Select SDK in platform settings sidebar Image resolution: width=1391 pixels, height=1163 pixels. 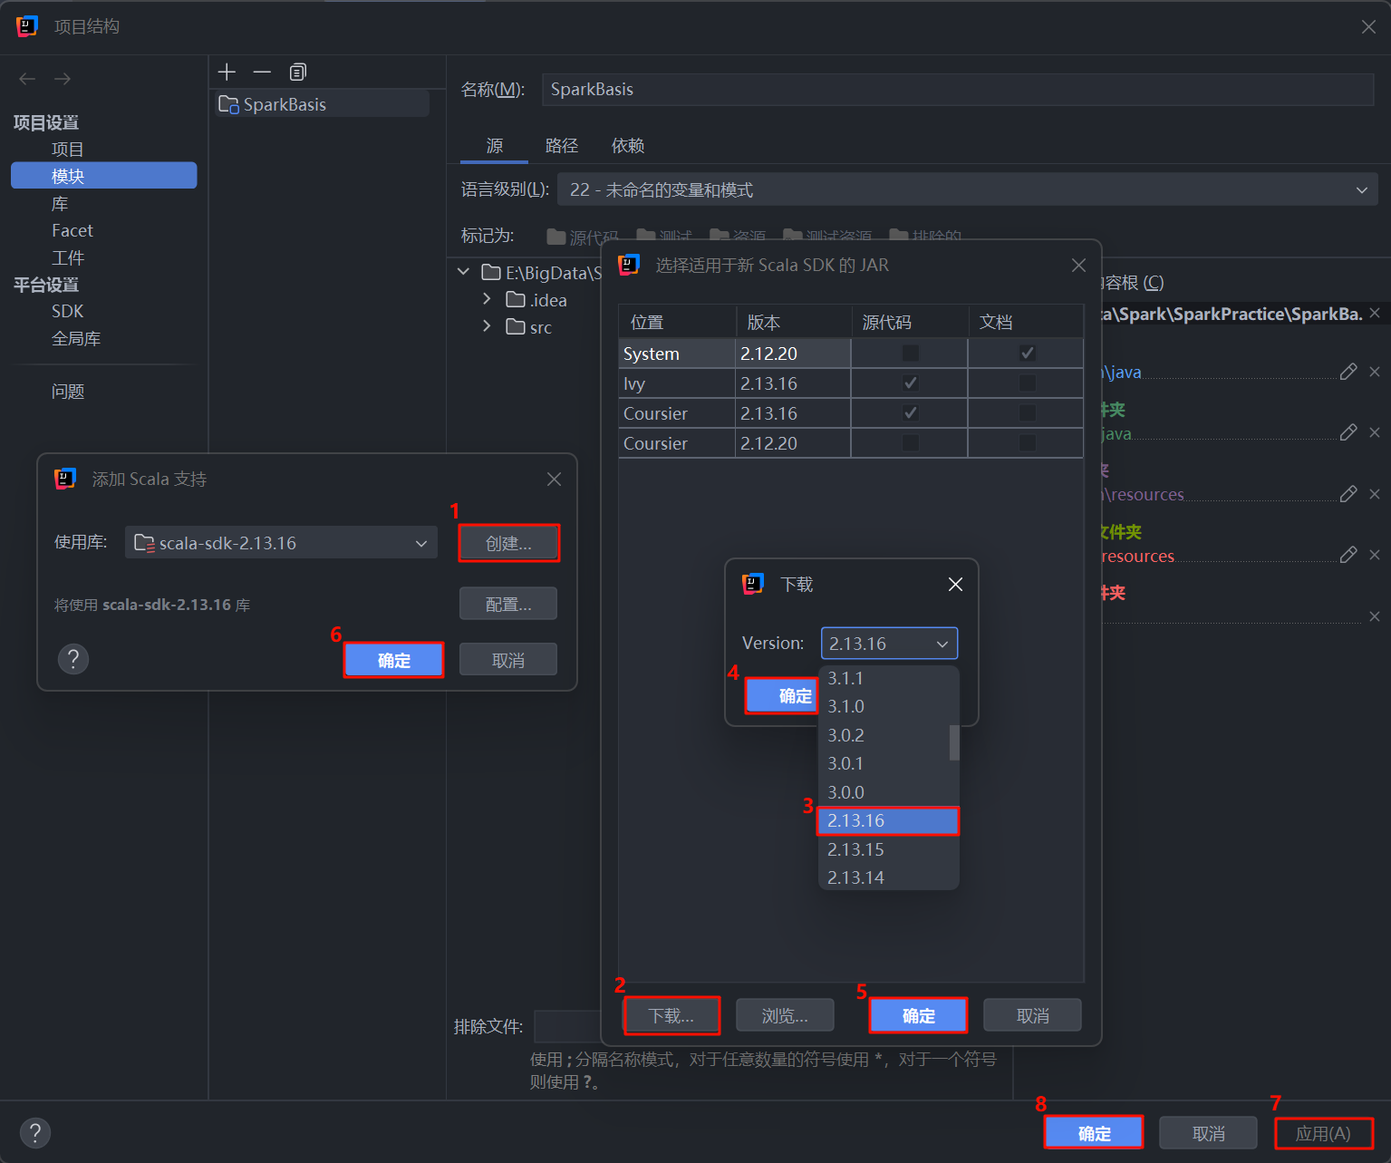click(68, 311)
